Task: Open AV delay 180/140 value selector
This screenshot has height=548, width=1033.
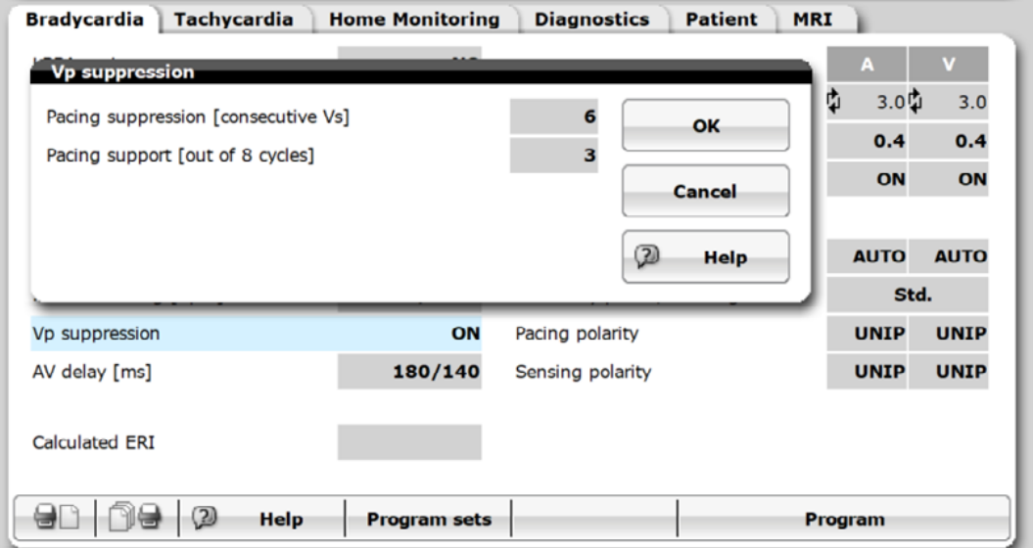Action: (409, 372)
